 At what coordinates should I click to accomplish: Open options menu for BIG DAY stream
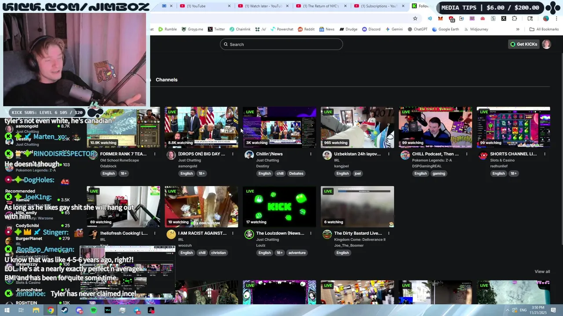(233, 154)
